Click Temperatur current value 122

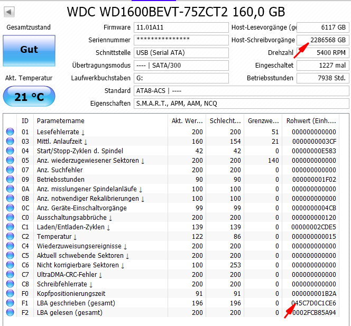198,237
